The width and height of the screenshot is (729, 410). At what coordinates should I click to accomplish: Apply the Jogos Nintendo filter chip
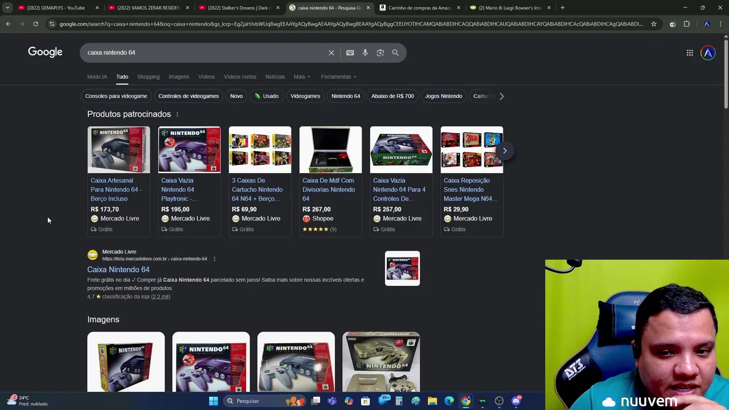tap(443, 96)
